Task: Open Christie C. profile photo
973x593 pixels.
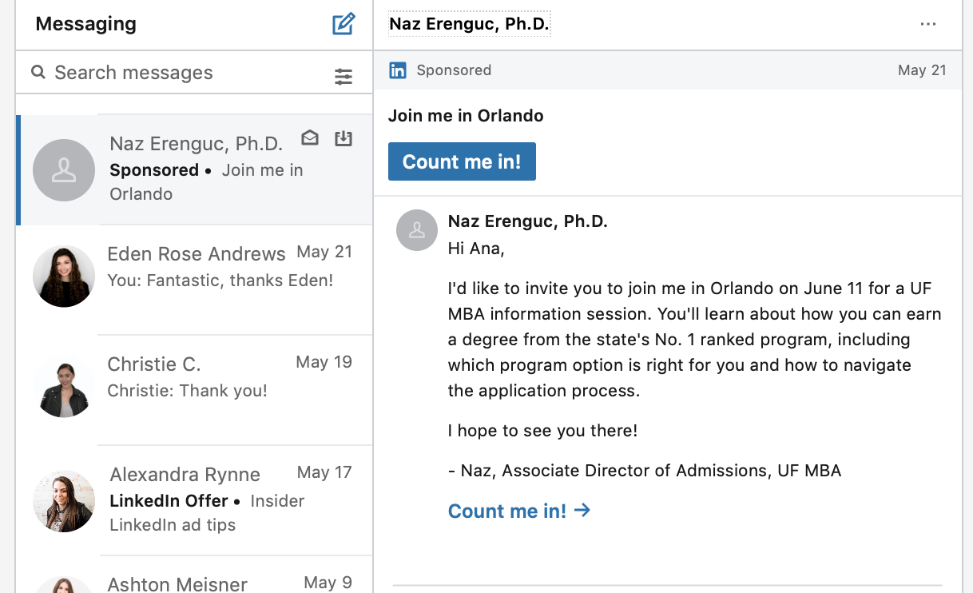Action: (64, 387)
